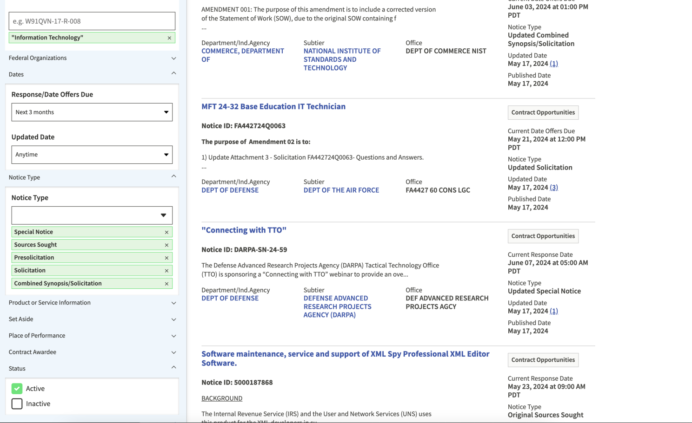The image size is (692, 423).
Task: Click the DEPT OF COMMERCE NIST office text
Action: coord(446,51)
